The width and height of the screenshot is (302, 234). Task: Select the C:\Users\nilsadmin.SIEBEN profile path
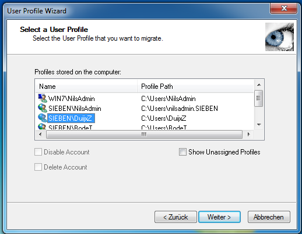(180, 109)
